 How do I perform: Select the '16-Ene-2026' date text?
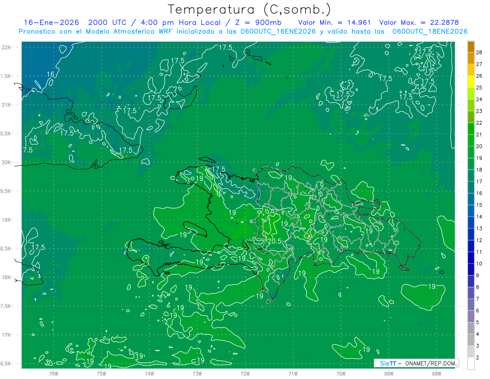(x=51, y=22)
